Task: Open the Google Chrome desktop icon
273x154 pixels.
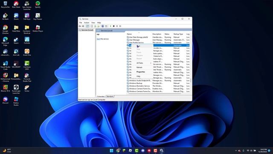Action: [x=5, y=30]
